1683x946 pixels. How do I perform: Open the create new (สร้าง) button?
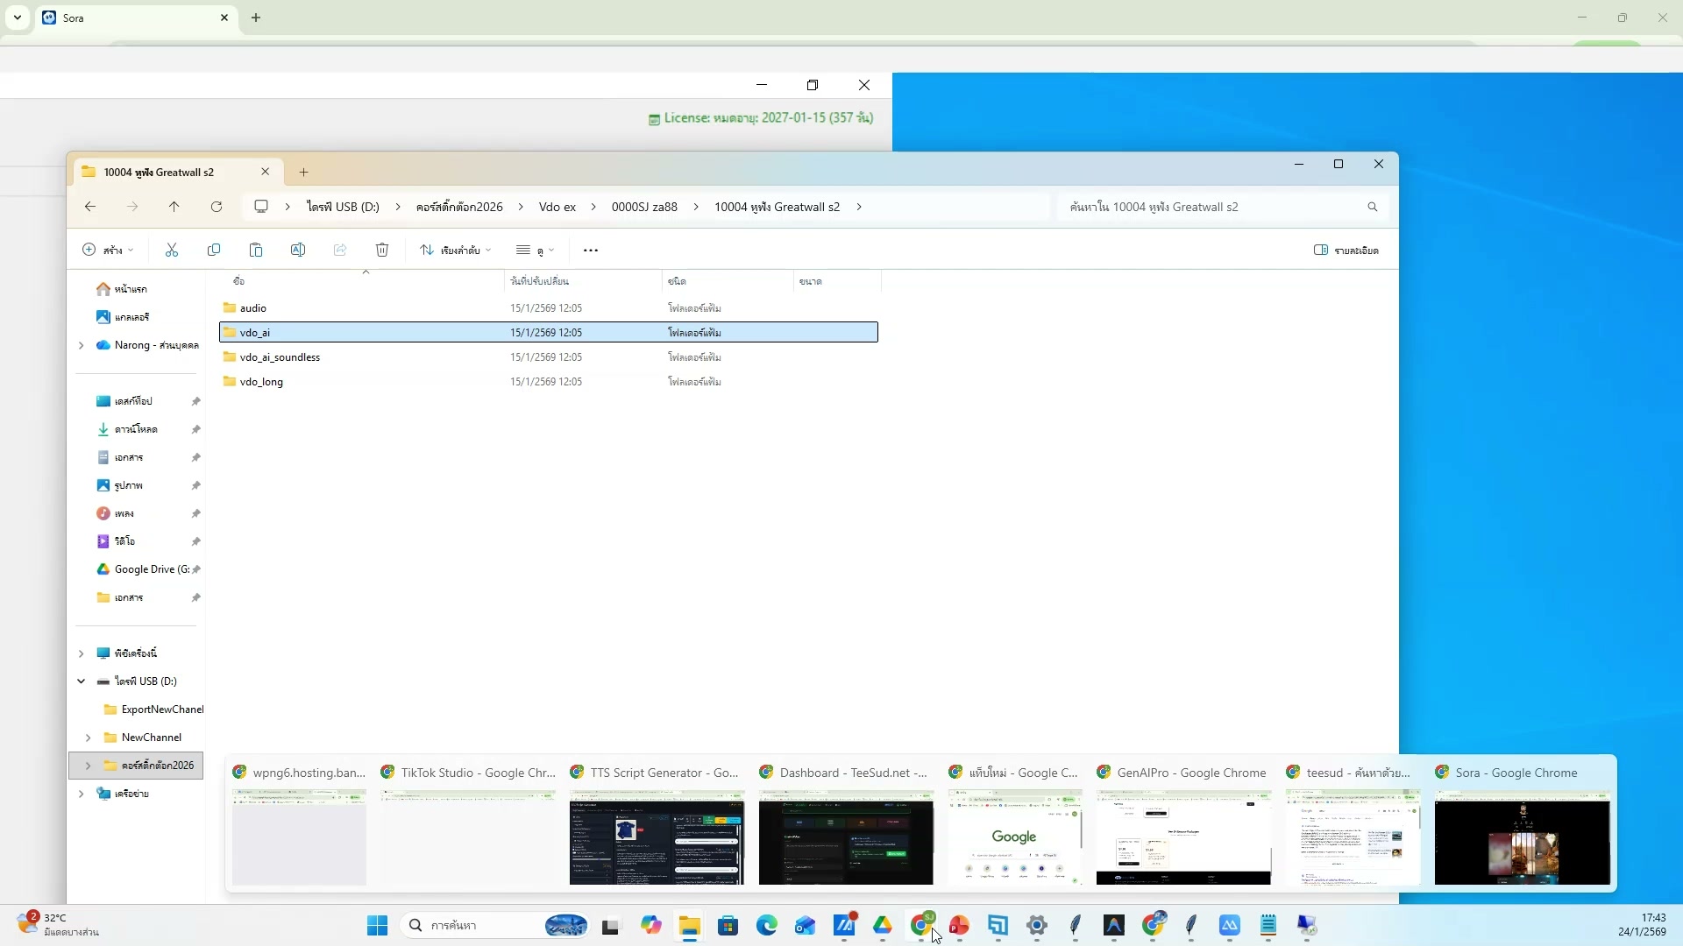108,251
